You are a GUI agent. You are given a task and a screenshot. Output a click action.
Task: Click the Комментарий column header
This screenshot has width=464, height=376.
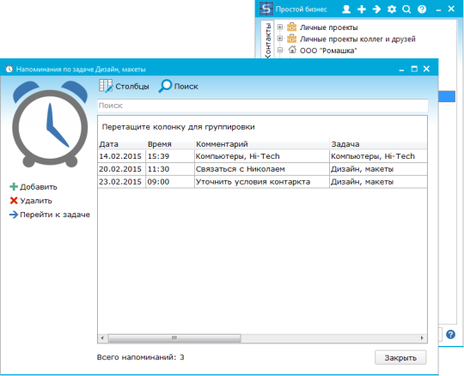point(261,144)
